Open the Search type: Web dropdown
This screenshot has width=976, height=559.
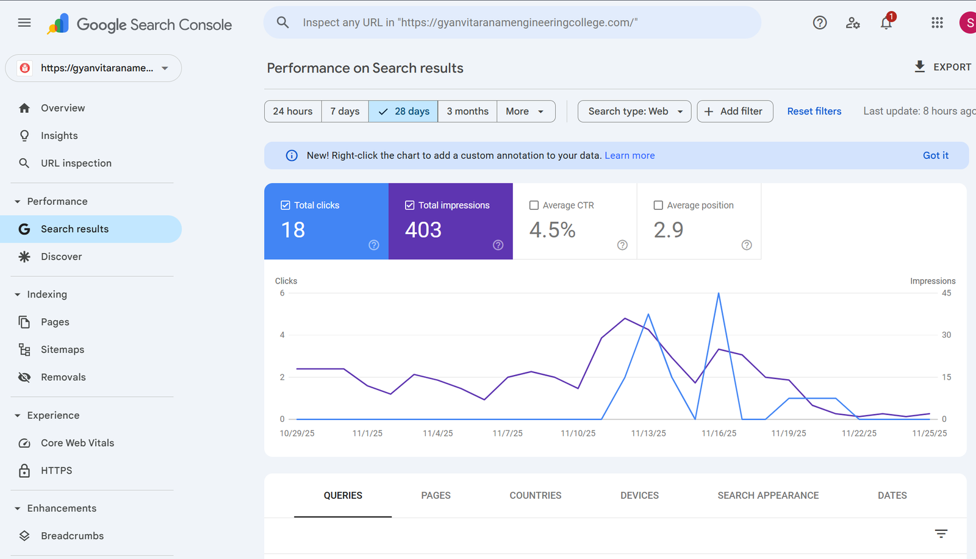(x=634, y=112)
